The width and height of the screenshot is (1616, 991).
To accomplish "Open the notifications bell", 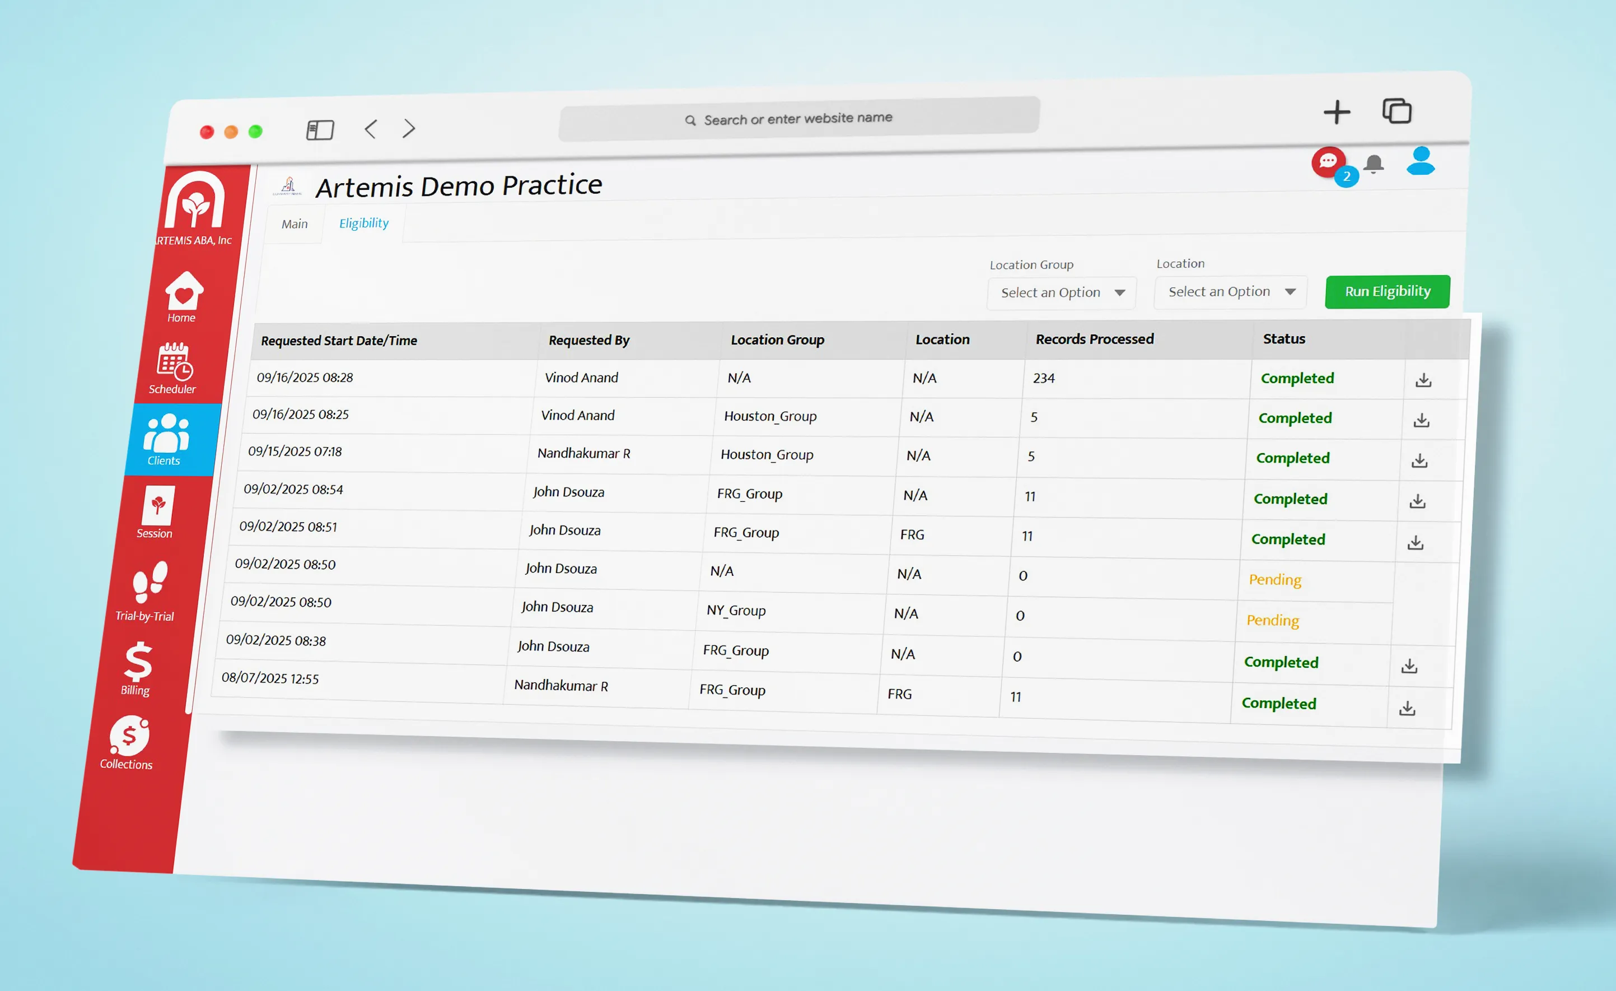I will (1374, 164).
